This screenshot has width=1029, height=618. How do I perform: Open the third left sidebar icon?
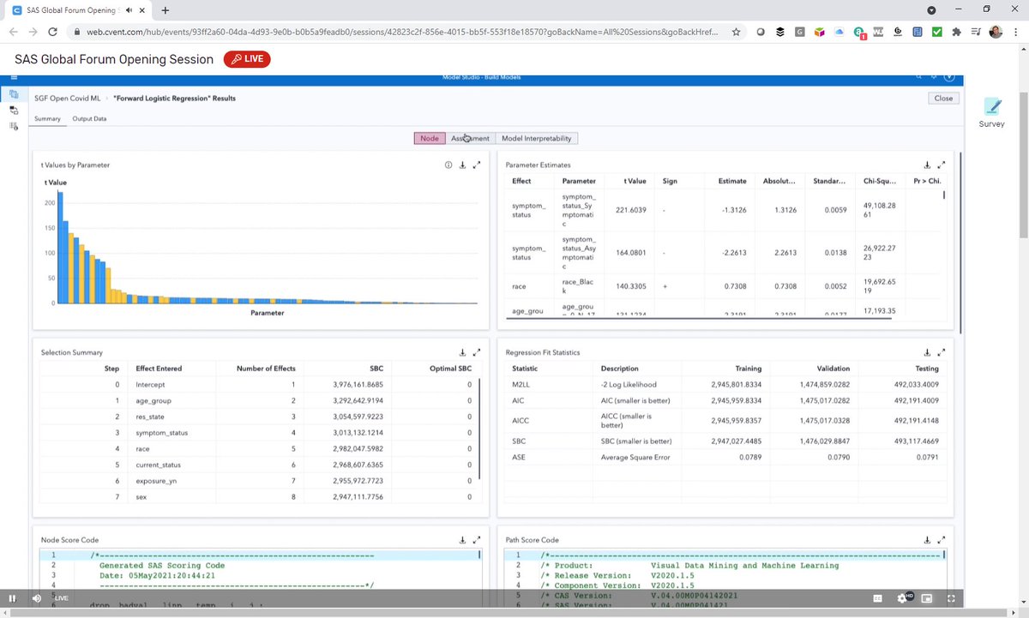[14, 126]
